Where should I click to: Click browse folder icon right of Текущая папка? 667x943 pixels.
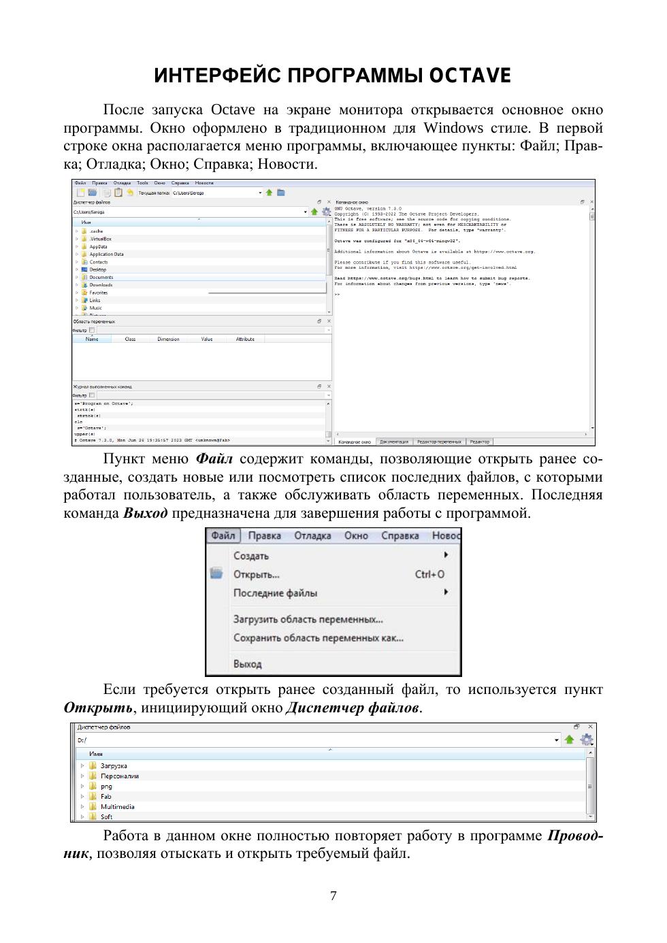[281, 193]
